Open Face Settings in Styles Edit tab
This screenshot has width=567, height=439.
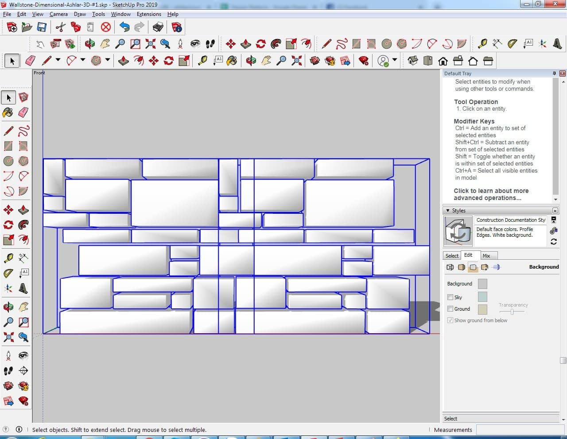[x=462, y=267]
